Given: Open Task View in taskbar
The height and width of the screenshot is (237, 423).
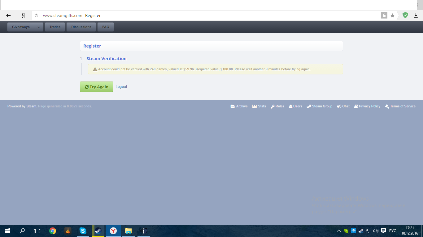Looking at the screenshot, I should point(37,231).
